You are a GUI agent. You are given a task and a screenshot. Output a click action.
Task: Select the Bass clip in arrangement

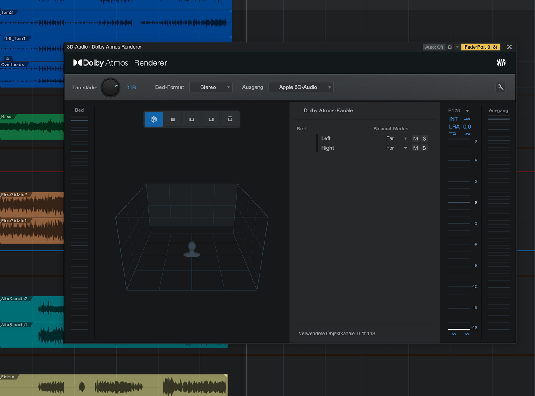point(32,127)
